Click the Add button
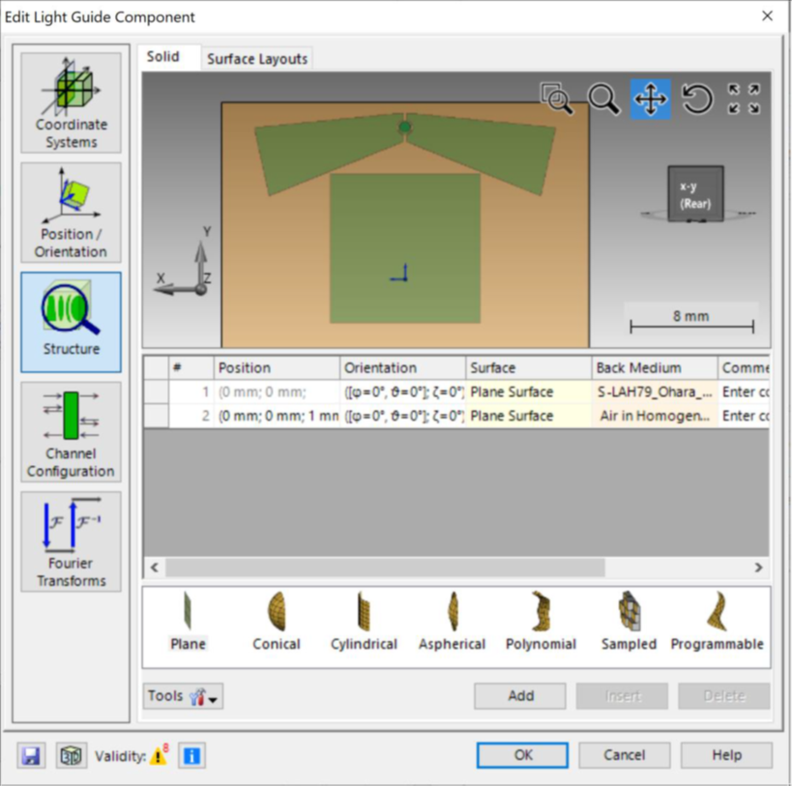The height and width of the screenshot is (786, 792). [520, 696]
